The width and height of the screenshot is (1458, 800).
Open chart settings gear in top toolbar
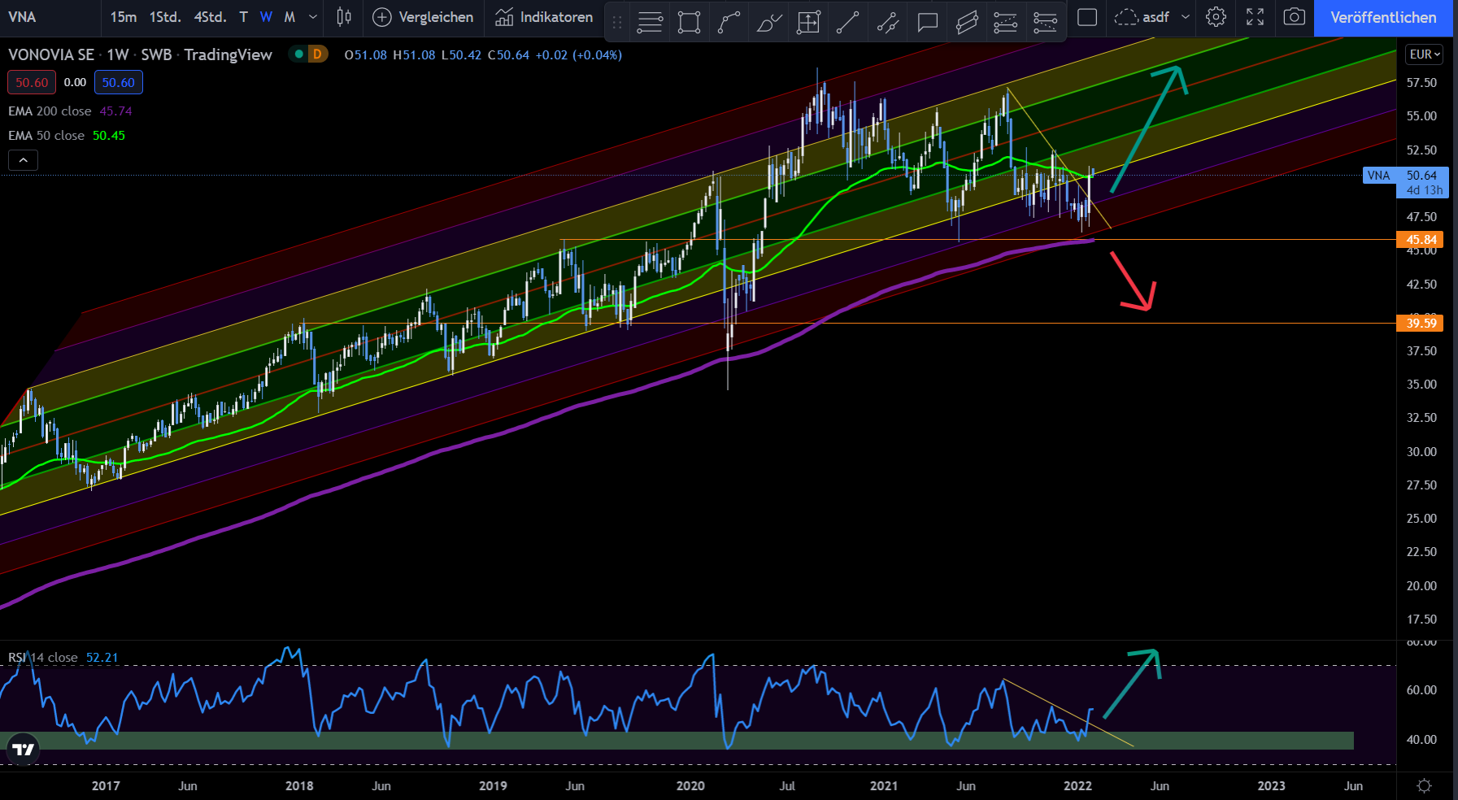[x=1216, y=17]
